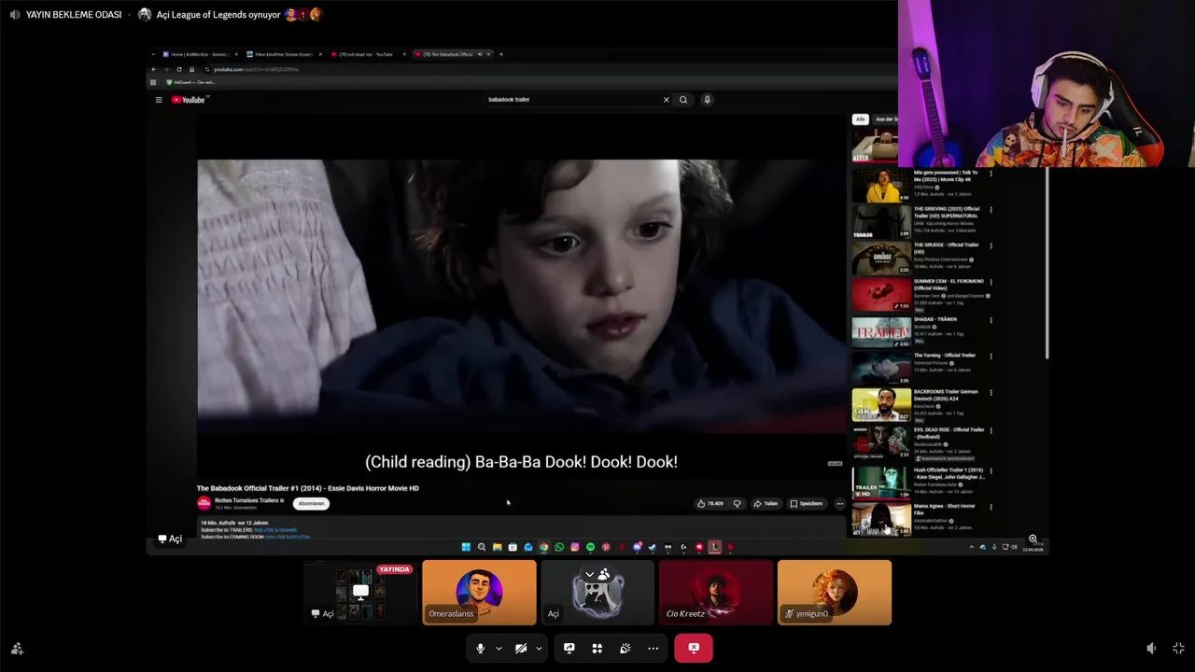Open microphone input options arrow

[x=499, y=648]
